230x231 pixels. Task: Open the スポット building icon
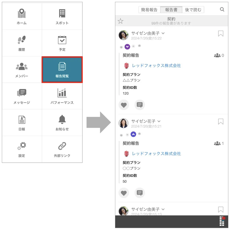(62, 13)
